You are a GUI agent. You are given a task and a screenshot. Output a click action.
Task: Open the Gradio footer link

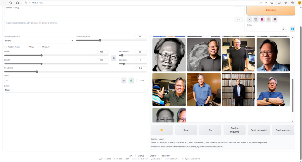153,156
